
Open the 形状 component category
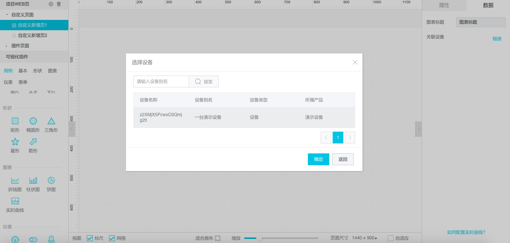pyautogui.click(x=38, y=71)
